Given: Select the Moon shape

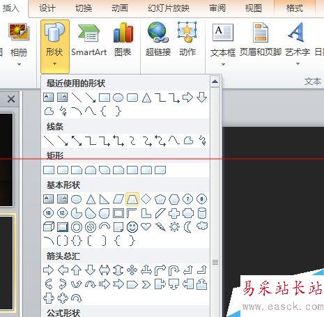Looking at the screenshot, I should pyautogui.click(x=187, y=227).
